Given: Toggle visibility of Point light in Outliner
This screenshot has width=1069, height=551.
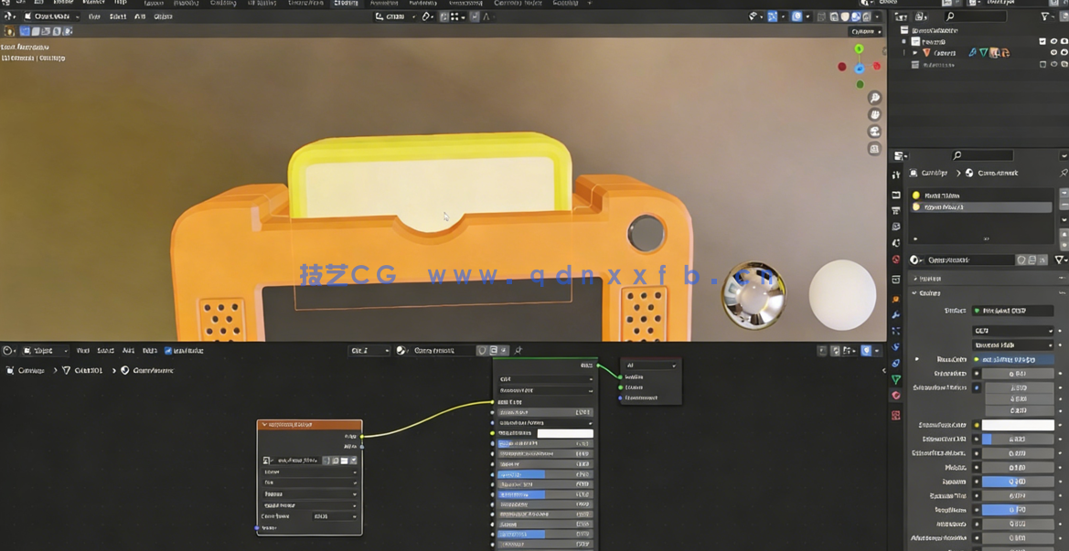Looking at the screenshot, I should (x=1054, y=53).
